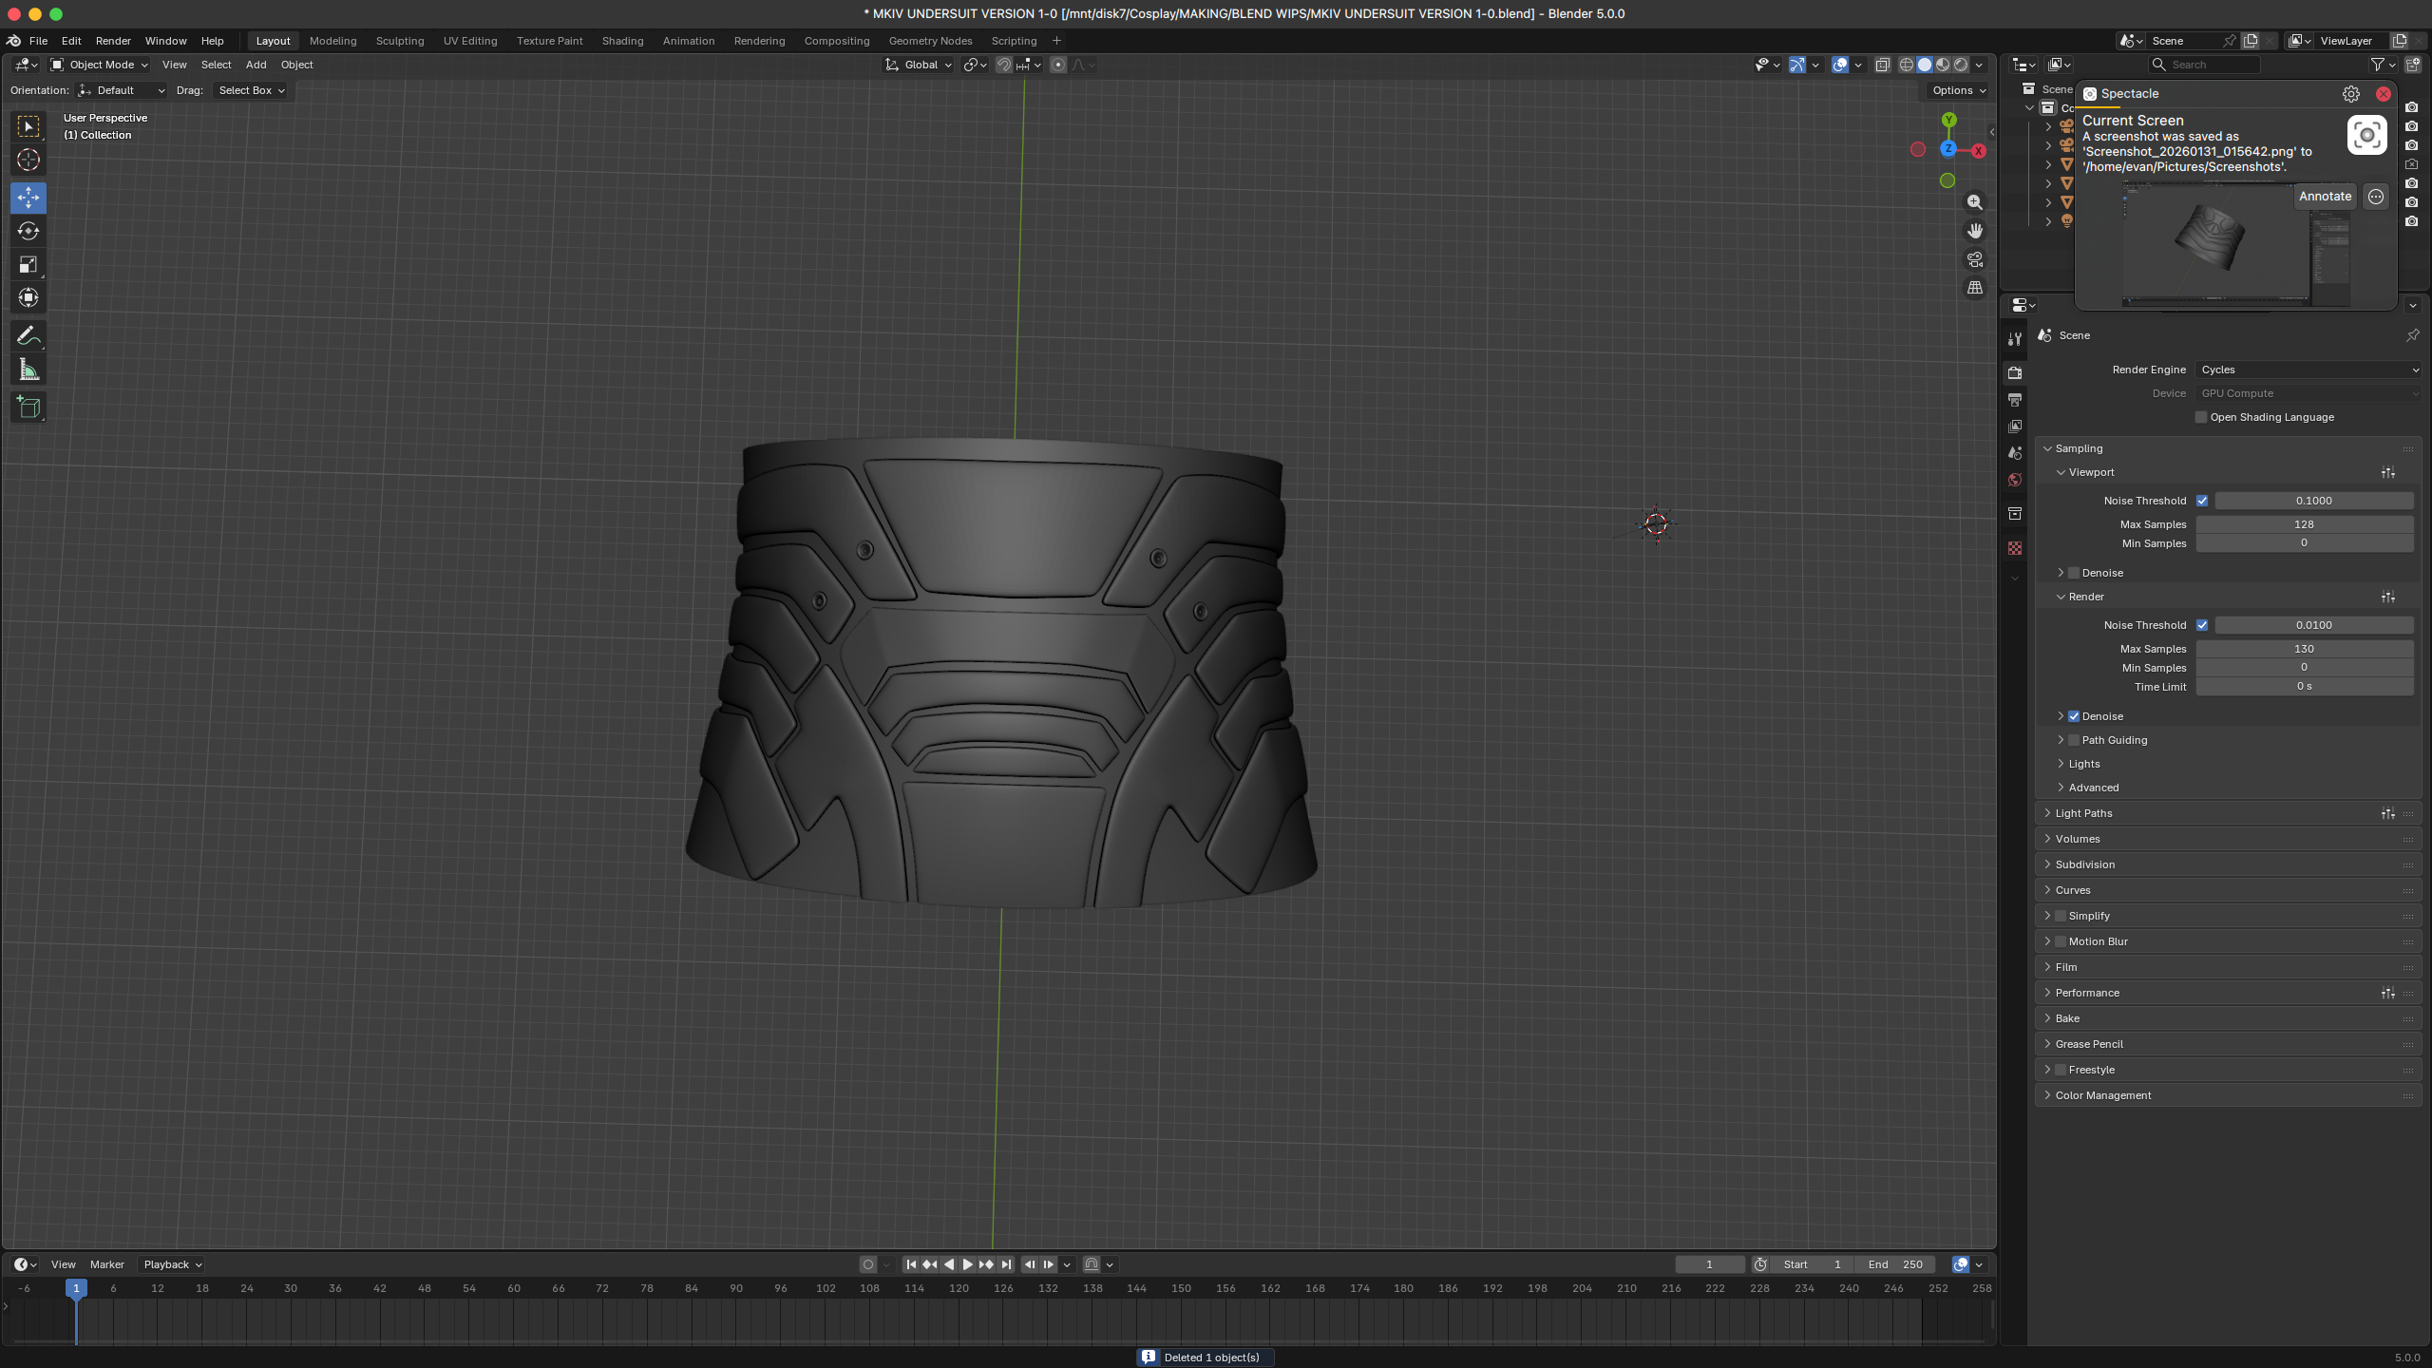
Task: Open the Object menu in viewport header
Action: (x=296, y=65)
